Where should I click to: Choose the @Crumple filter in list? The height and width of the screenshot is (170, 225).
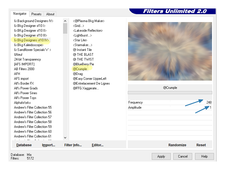pos(80,69)
